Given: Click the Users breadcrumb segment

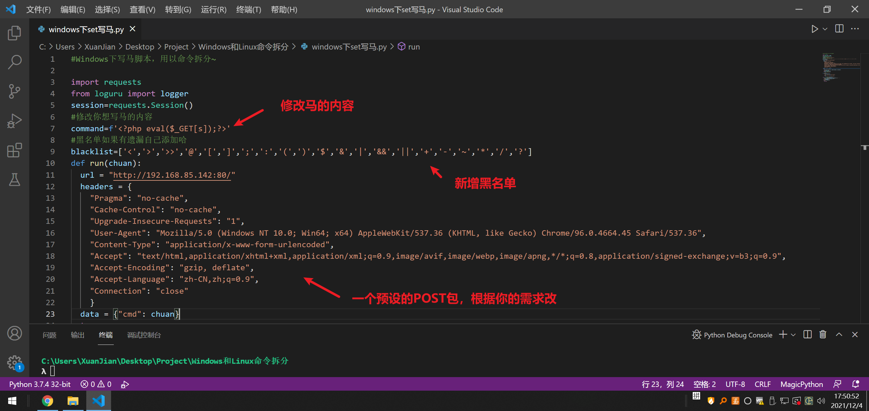Looking at the screenshot, I should [65, 47].
